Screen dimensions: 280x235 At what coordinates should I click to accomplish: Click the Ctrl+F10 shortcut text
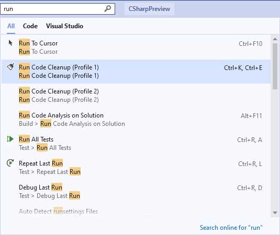(x=250, y=44)
